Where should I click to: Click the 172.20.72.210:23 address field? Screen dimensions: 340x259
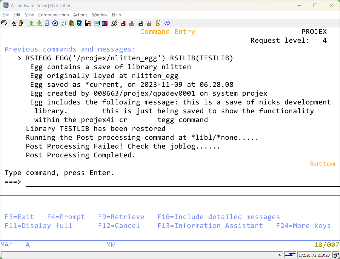(x=314, y=255)
